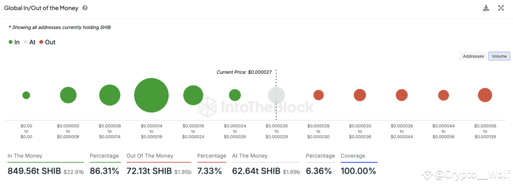Screen dimensions: 513x184
Task: Click the smallest green bubble at $0.00
Action: 26,95
